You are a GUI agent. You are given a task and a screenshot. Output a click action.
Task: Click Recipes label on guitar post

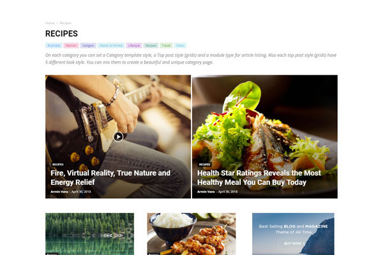[58, 164]
